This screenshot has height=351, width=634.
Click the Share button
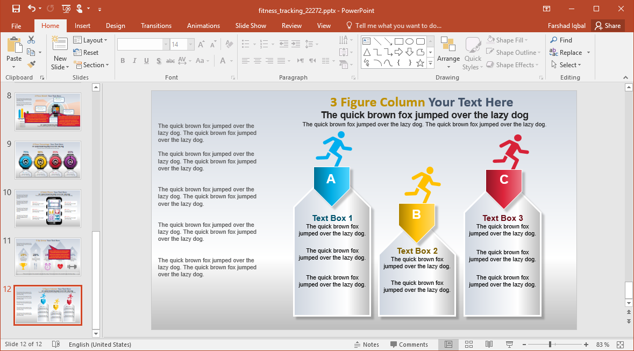(607, 26)
